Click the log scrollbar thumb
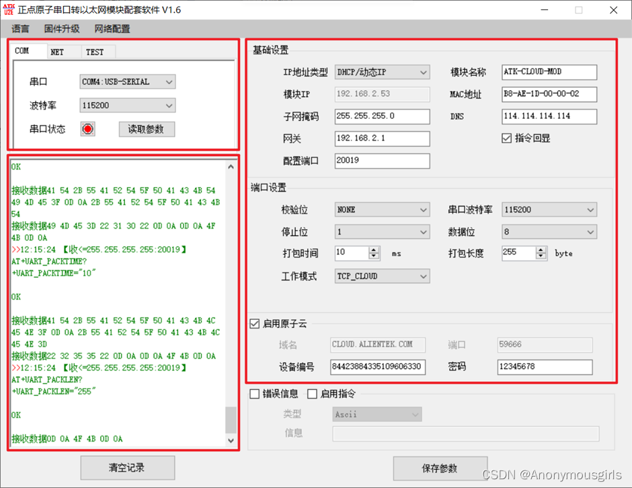The image size is (632, 488). point(231,419)
